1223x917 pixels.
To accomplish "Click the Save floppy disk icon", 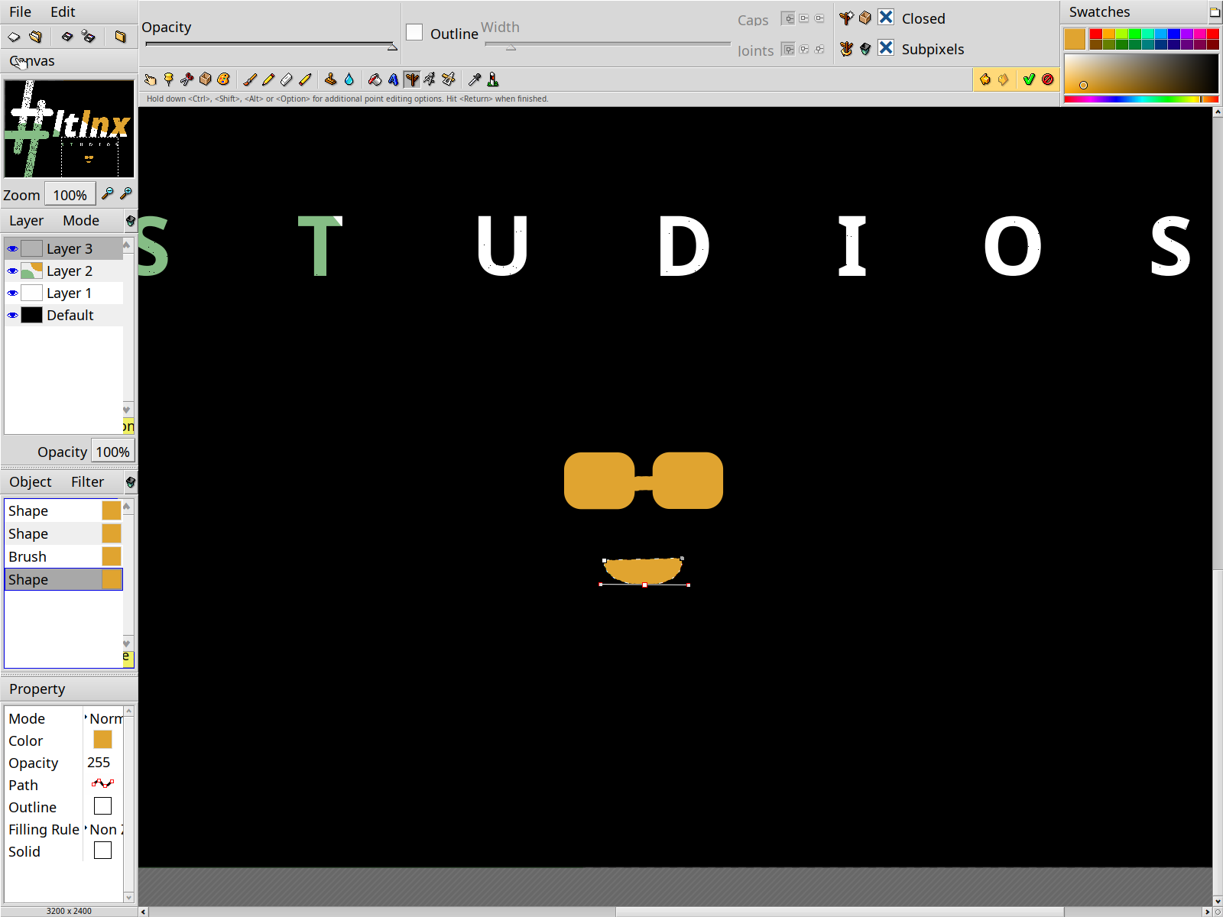I will coord(67,37).
